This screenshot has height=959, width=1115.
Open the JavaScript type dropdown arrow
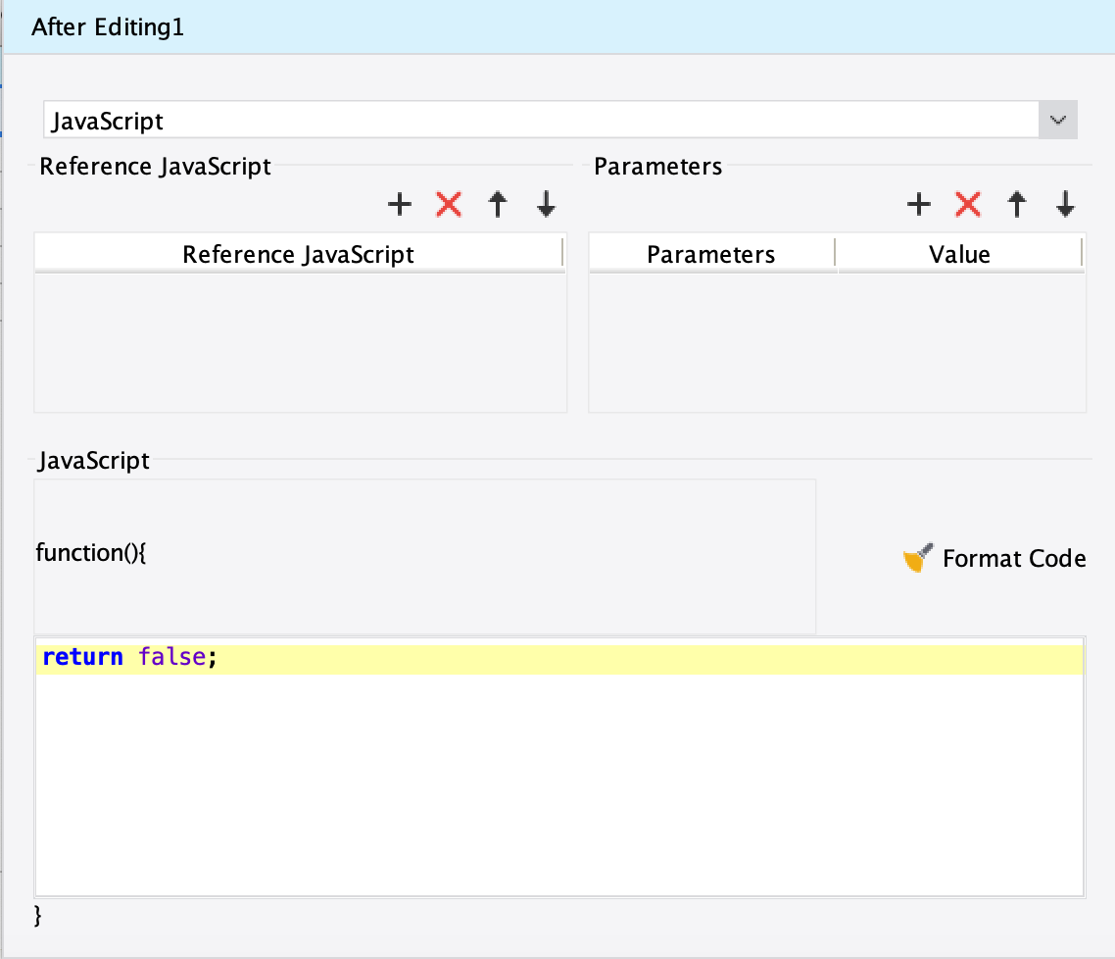tap(1058, 120)
